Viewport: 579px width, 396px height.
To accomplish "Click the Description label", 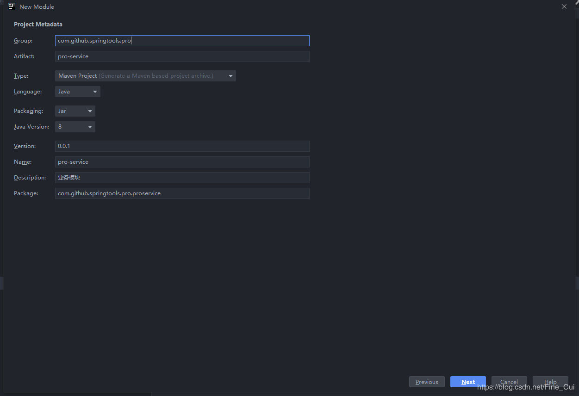I will (x=30, y=178).
